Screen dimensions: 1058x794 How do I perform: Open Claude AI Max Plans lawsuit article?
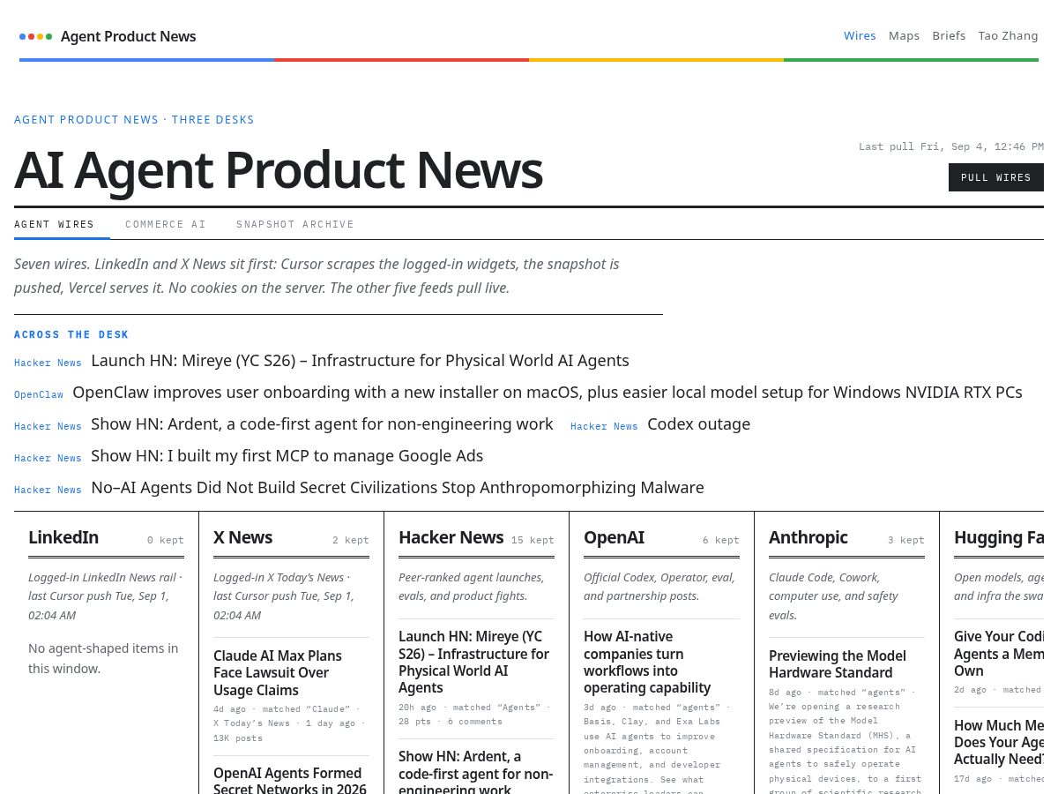pyautogui.click(x=278, y=673)
